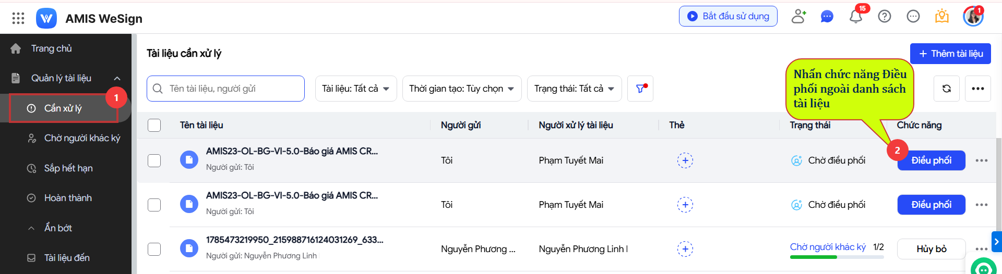
Task: Open the lightbulb suggestions icon
Action: pyautogui.click(x=942, y=17)
